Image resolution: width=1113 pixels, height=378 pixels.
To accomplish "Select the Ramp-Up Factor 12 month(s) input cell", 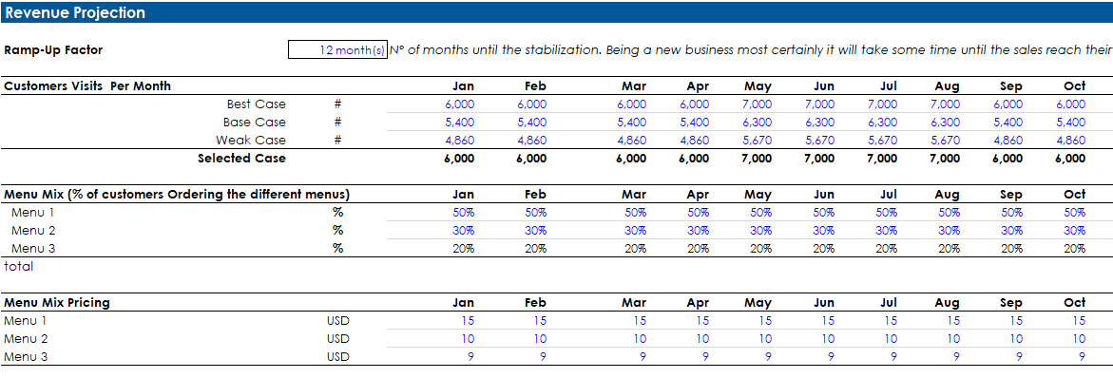I will [x=337, y=49].
